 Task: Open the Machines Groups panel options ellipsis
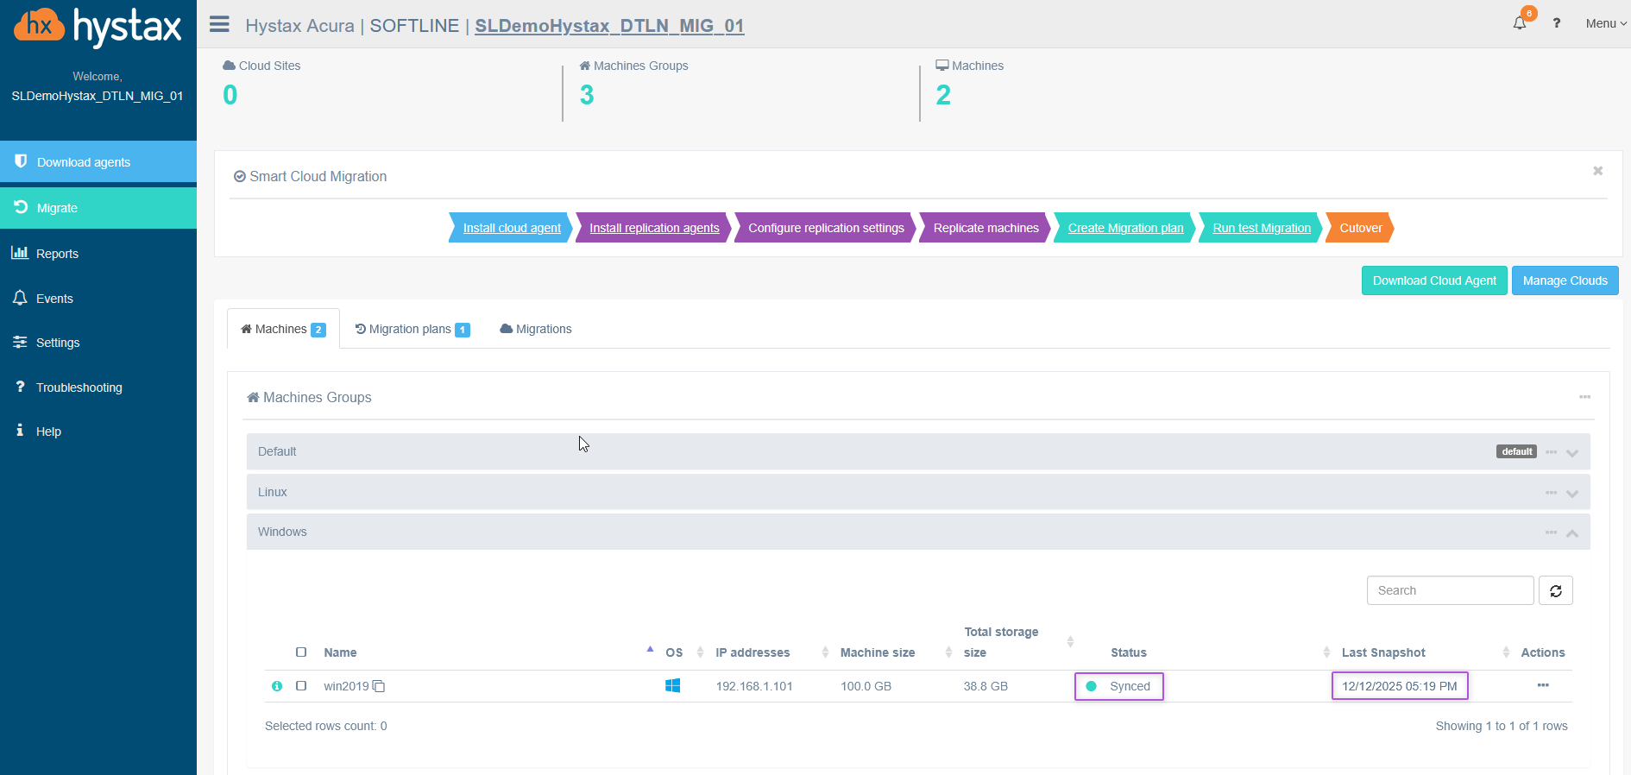pyautogui.click(x=1584, y=397)
